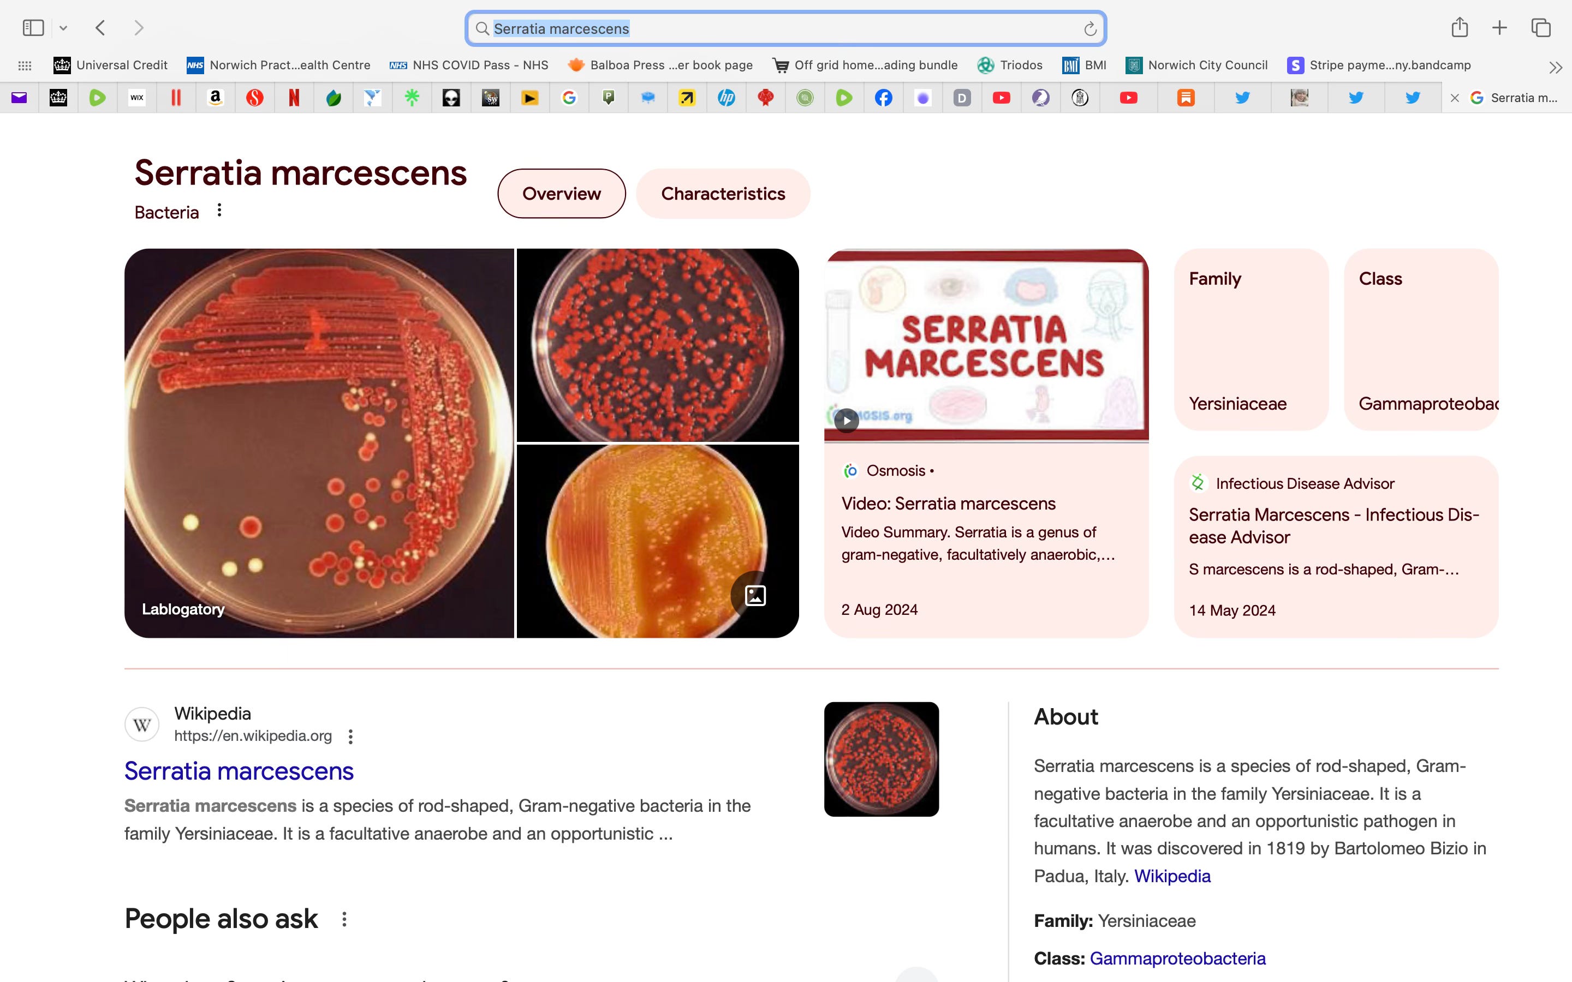Reload the page from the address bar

point(1090,28)
